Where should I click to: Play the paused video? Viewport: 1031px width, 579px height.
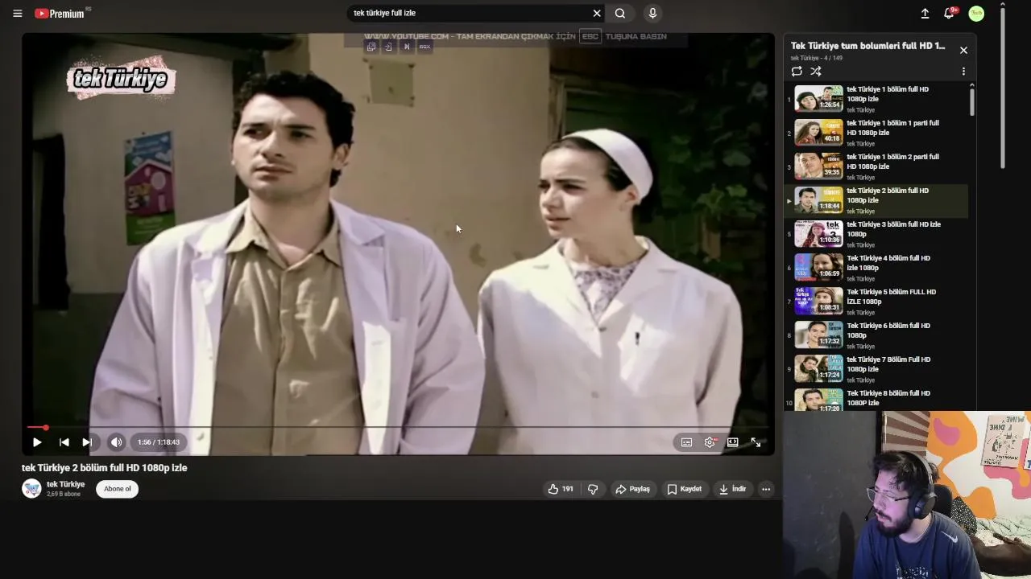point(37,442)
